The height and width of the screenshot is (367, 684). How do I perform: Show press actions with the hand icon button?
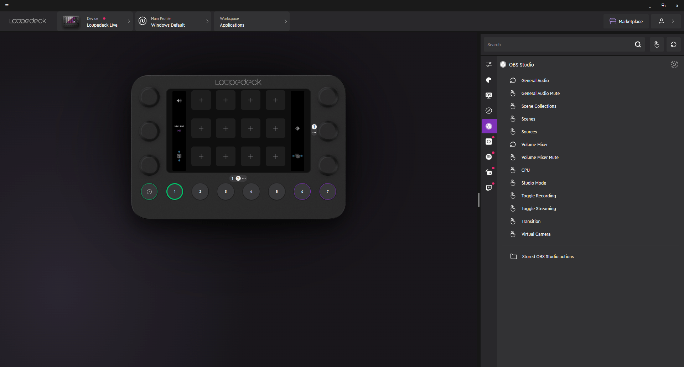pyautogui.click(x=657, y=44)
